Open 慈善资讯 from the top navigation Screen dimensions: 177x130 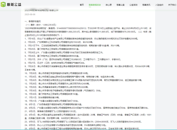(146, 5)
